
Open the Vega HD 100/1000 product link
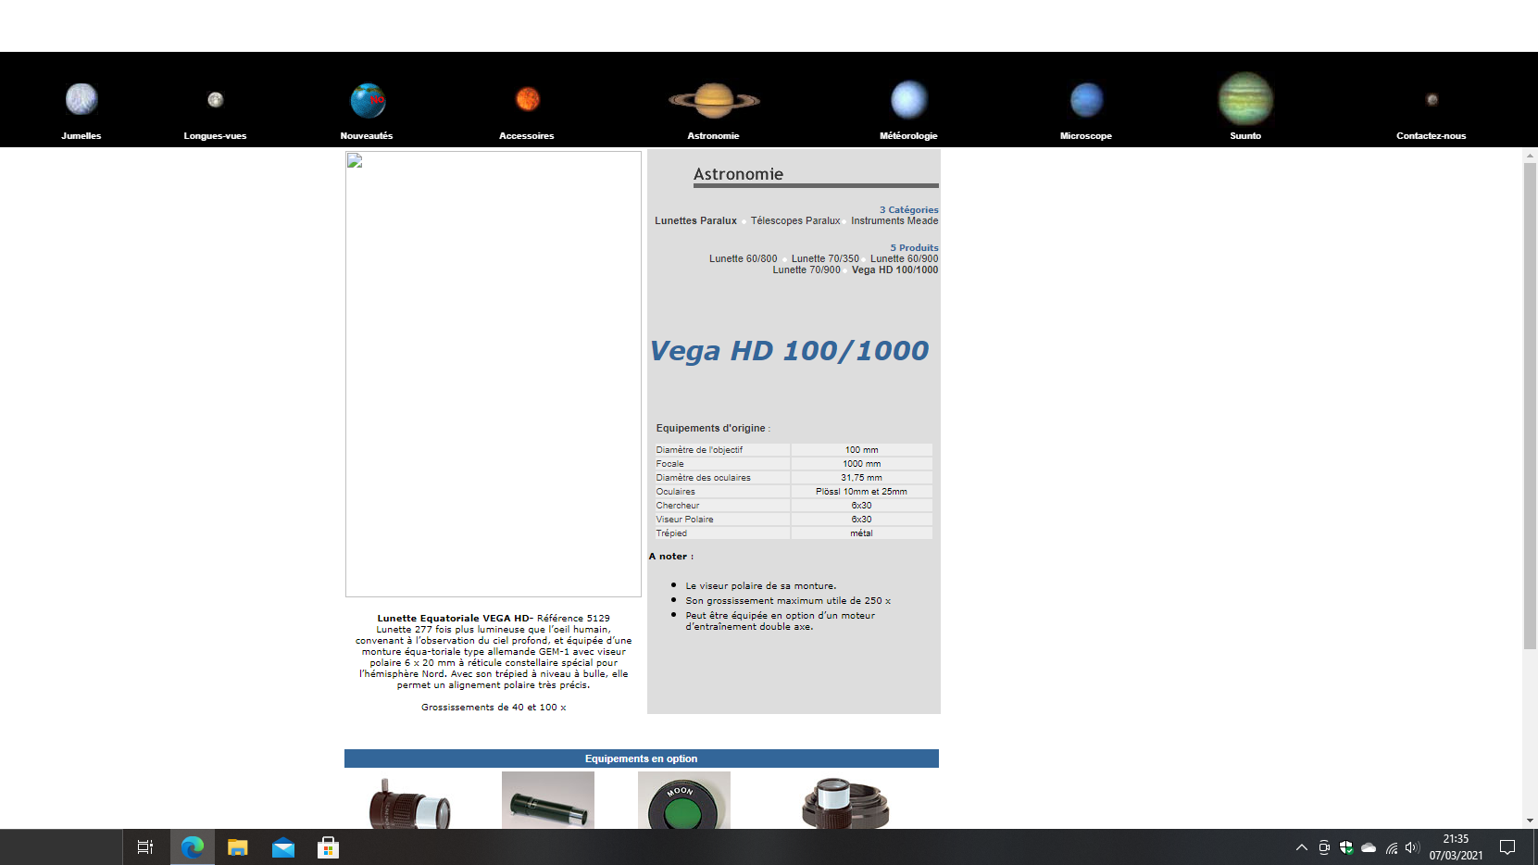895,270
